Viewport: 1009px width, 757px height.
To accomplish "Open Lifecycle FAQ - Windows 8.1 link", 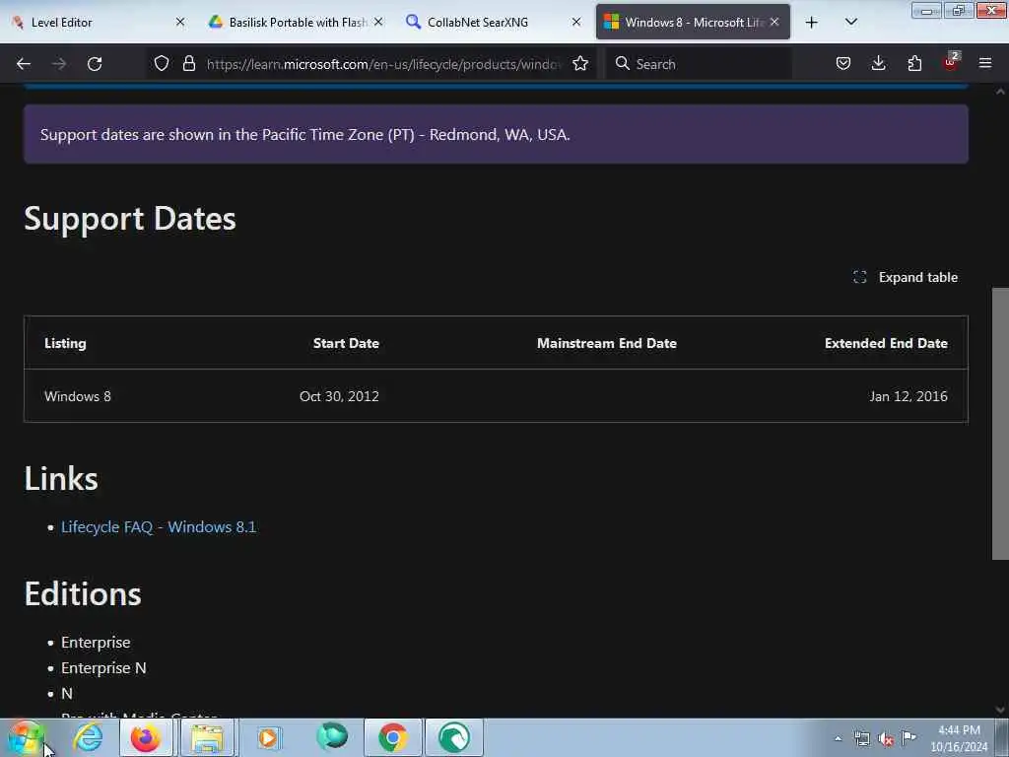I will point(159,527).
